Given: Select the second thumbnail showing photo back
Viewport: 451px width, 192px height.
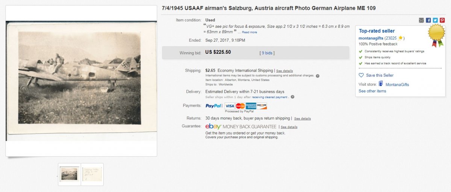Looking at the screenshot, I should pos(92,174).
